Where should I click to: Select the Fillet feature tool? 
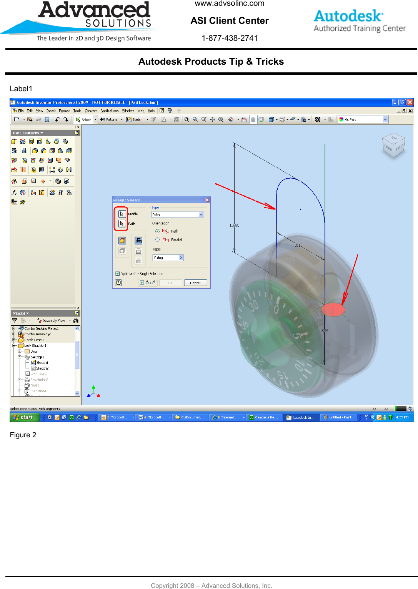click(x=35, y=151)
